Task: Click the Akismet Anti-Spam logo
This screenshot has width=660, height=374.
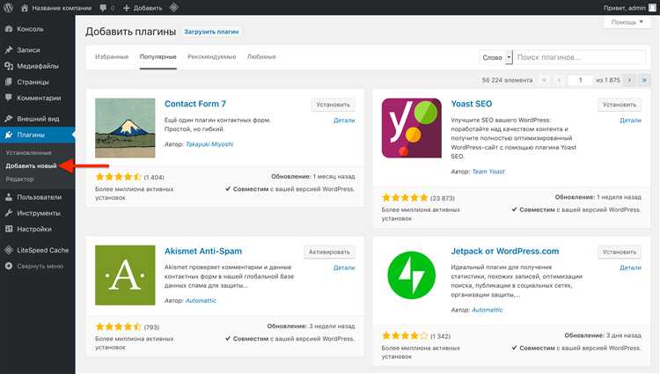Action: click(125, 275)
